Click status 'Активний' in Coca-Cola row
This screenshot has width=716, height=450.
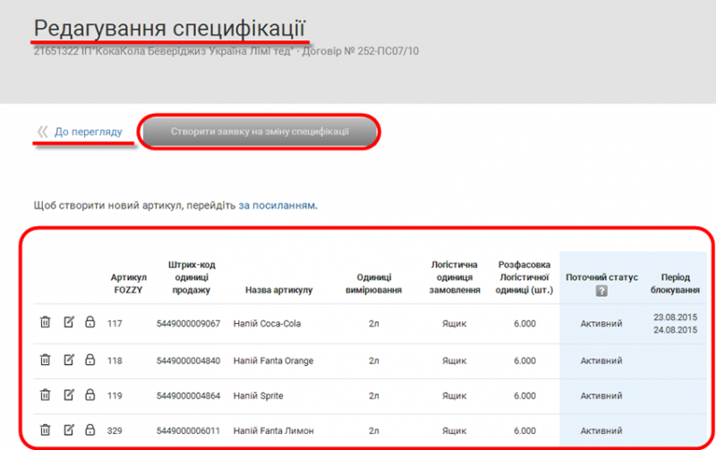coord(601,324)
